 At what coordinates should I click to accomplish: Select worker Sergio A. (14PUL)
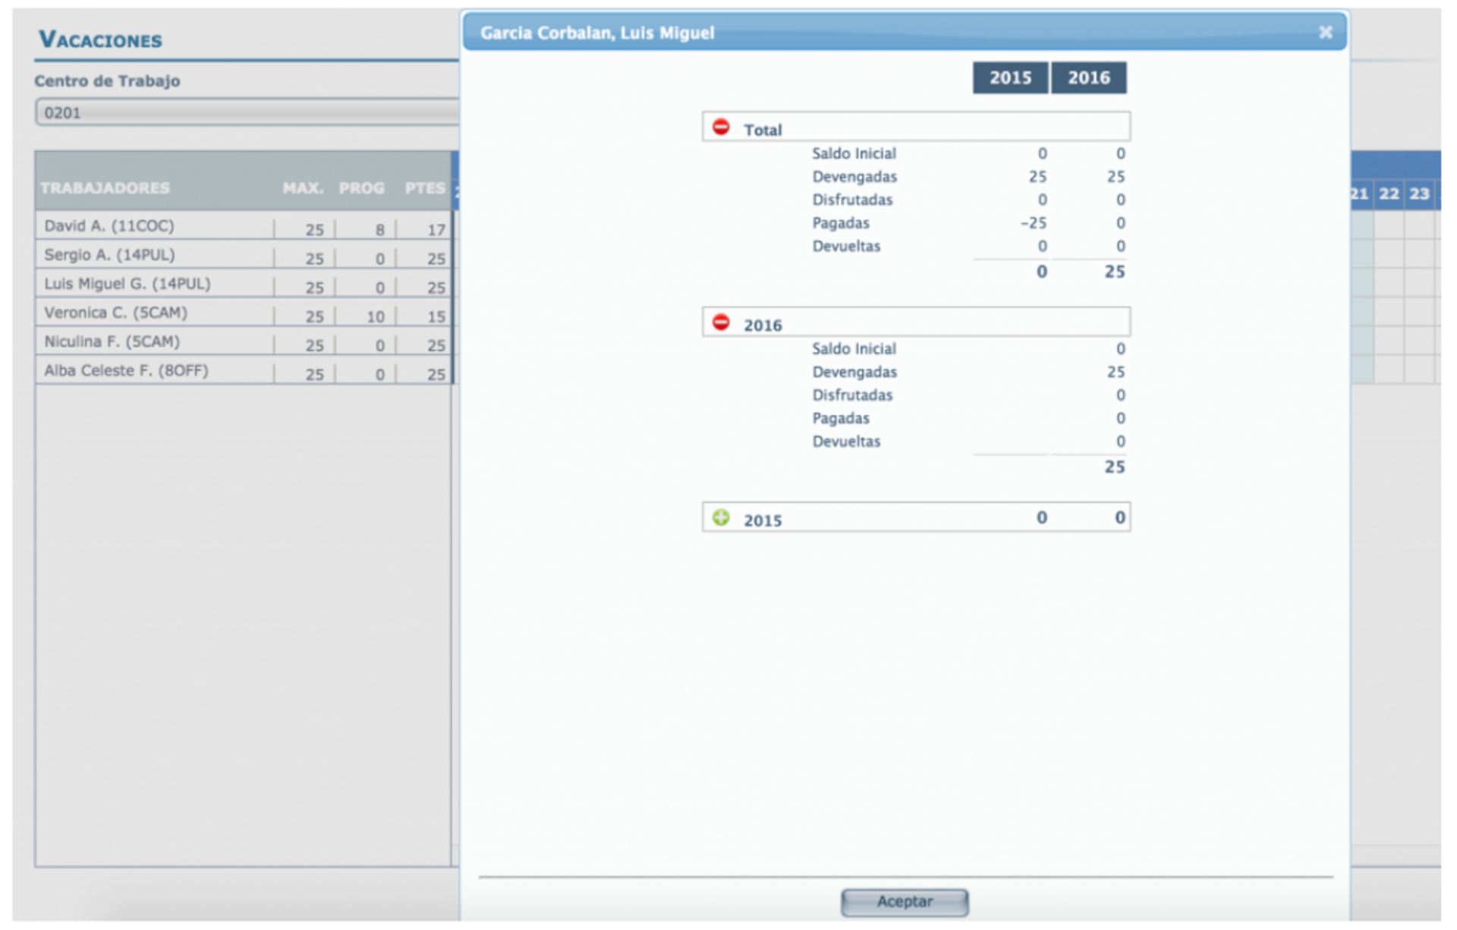click(x=109, y=255)
